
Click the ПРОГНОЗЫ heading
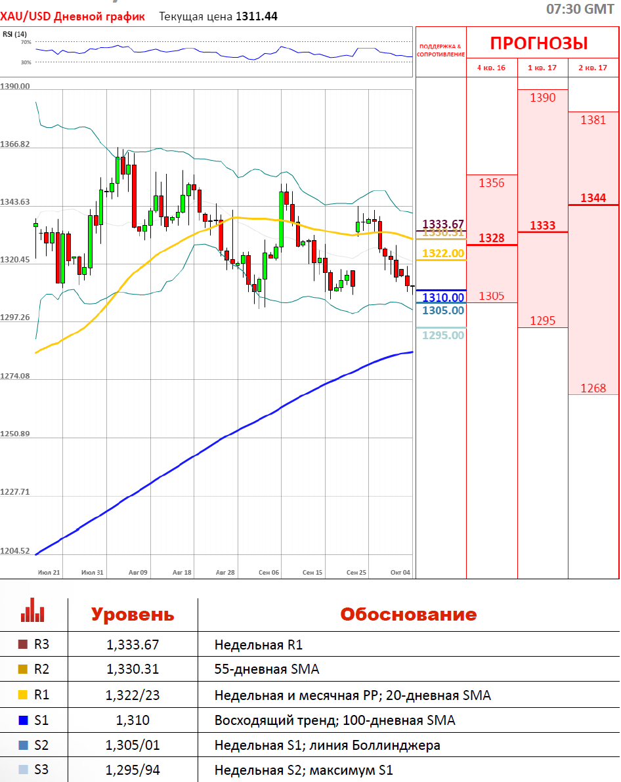[539, 44]
